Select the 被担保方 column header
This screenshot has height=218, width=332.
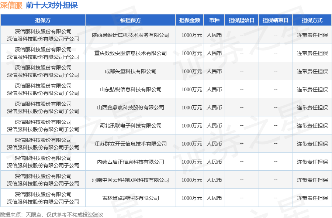point(131,20)
